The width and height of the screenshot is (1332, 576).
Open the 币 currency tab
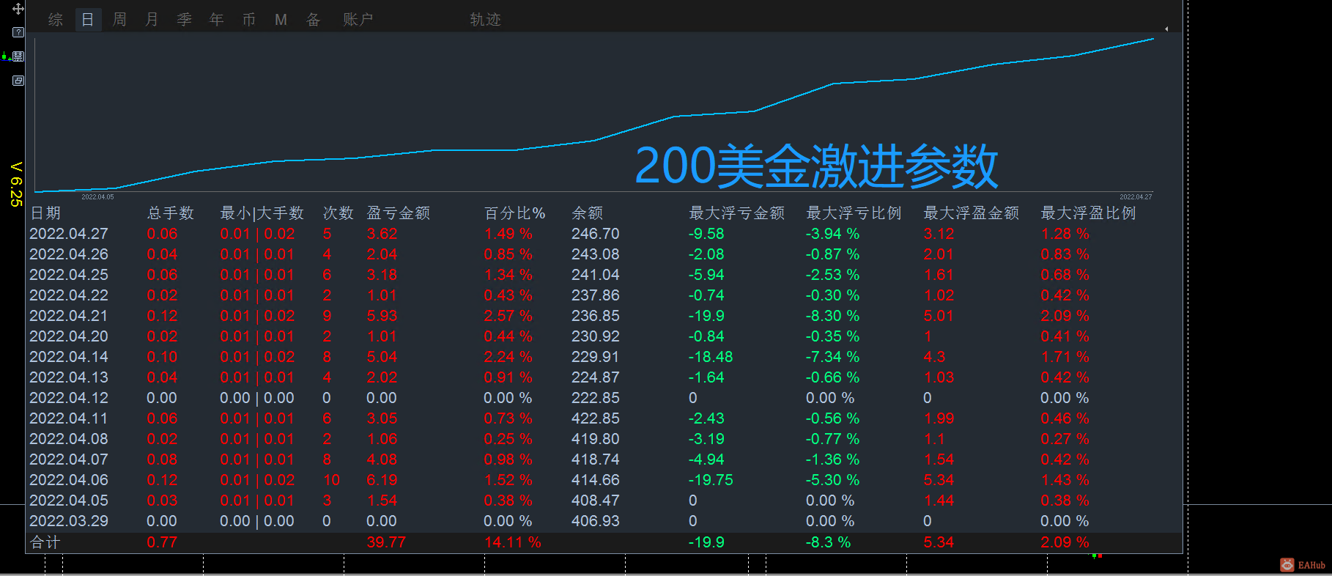point(248,20)
